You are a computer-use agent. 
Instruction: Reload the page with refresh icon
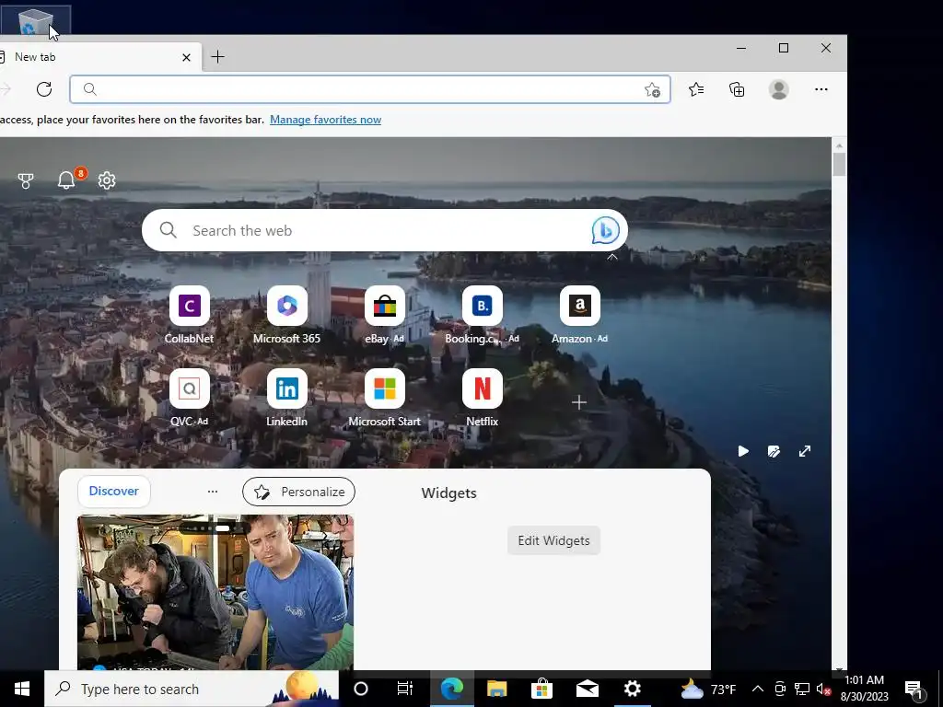(44, 89)
